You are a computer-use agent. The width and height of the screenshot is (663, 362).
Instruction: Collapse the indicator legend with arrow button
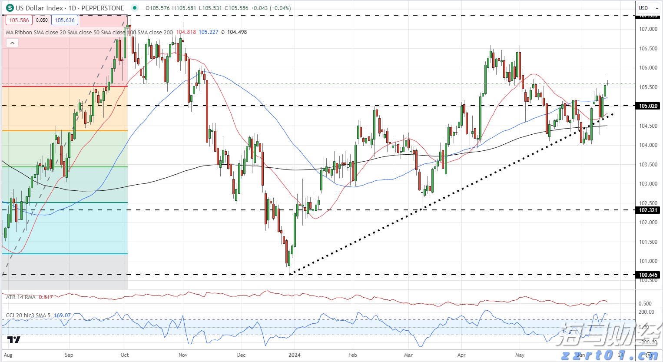tap(12, 43)
